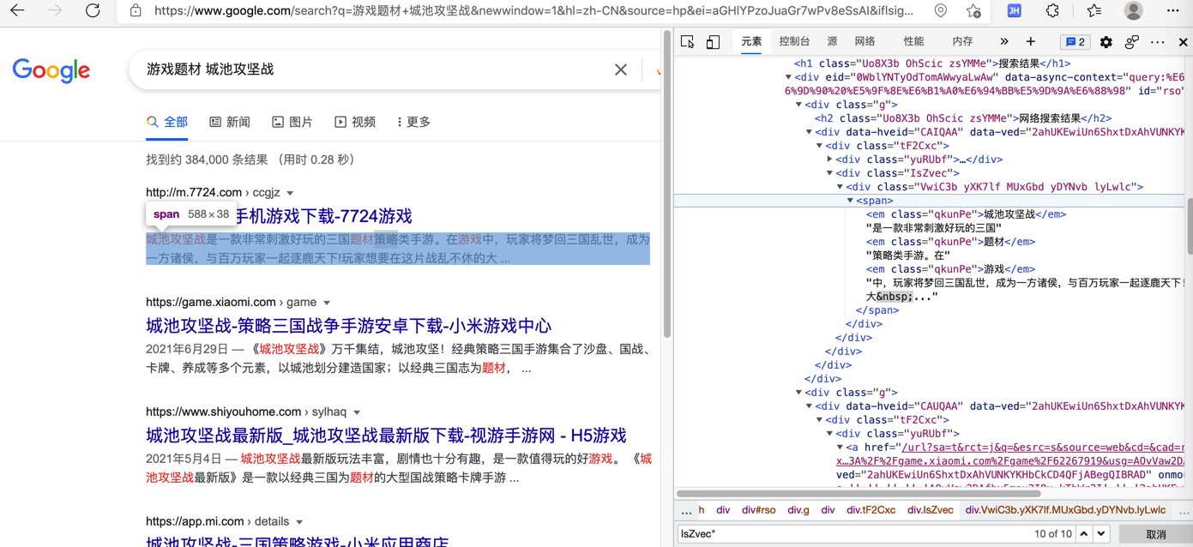
Task: Open the 性能 tab
Action: 913,42
